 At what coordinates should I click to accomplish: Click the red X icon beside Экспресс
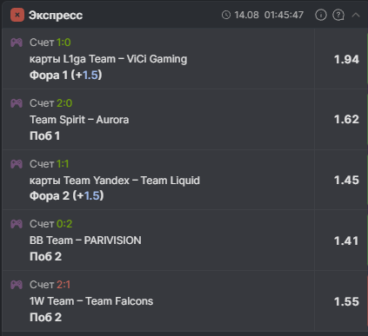[17, 15]
